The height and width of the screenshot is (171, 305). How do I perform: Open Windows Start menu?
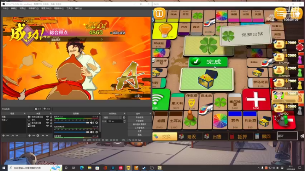(4, 168)
